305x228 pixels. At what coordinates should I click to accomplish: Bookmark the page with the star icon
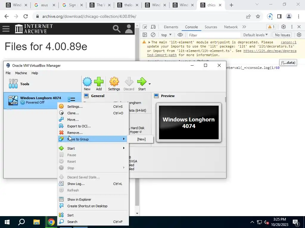coord(258,17)
